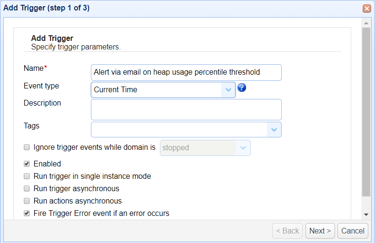Click scrollbar down arrow
The width and height of the screenshot is (375, 243).
[x=366, y=214]
